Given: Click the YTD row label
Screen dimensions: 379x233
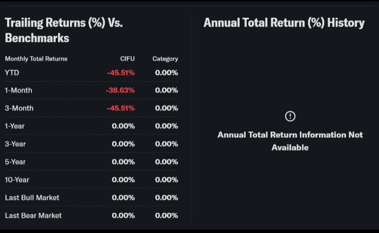Looking at the screenshot, I should [12, 73].
